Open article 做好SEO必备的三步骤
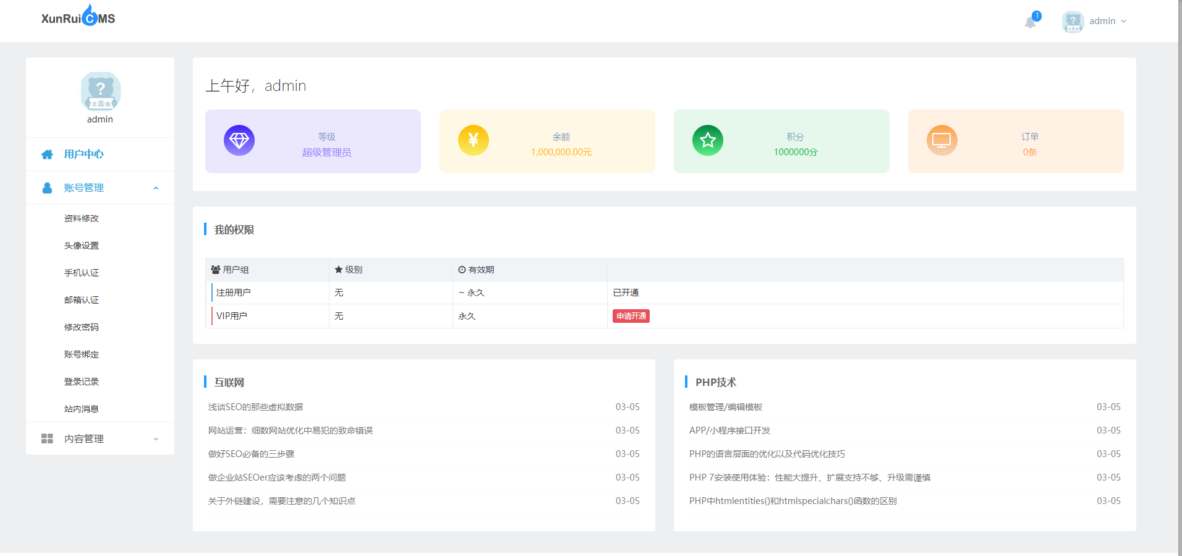 click(x=251, y=454)
